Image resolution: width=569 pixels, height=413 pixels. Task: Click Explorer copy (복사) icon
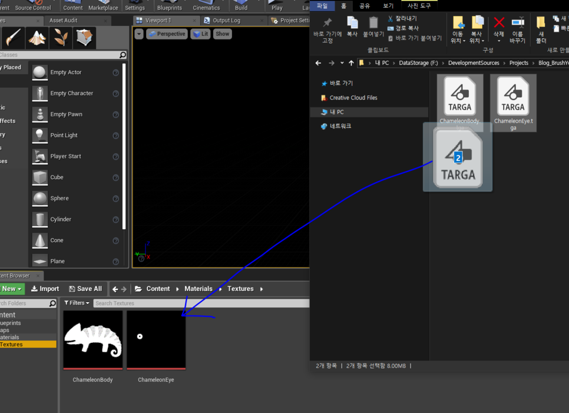tap(352, 22)
